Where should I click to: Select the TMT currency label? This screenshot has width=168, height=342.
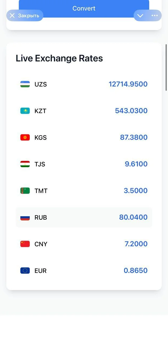point(41,191)
